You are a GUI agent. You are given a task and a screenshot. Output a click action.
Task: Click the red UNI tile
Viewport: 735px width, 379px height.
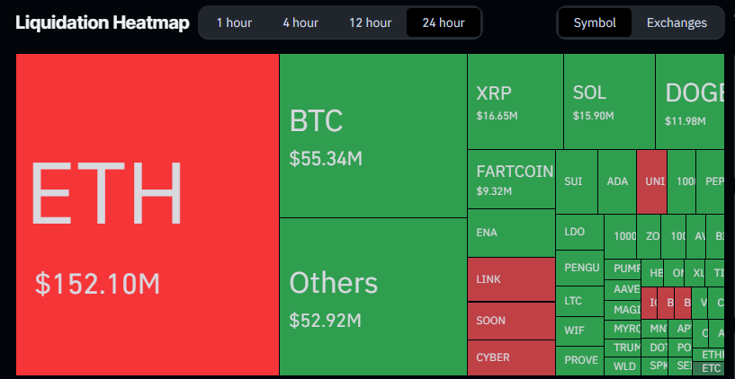click(x=651, y=182)
